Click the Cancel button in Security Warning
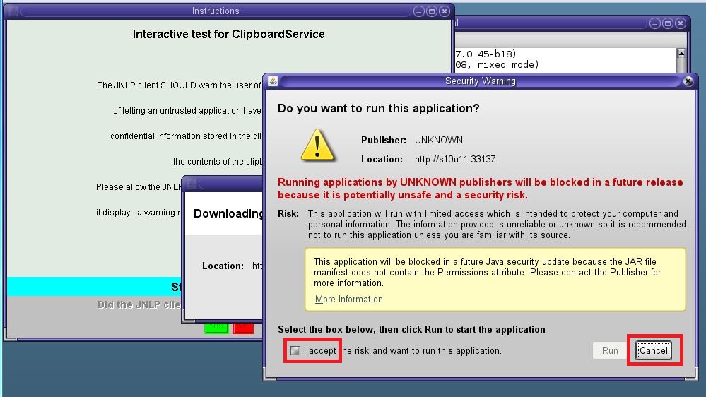 coord(653,351)
